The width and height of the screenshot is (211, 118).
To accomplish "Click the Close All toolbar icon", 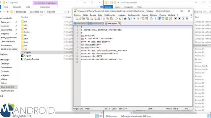I will [x=95, y=19].
